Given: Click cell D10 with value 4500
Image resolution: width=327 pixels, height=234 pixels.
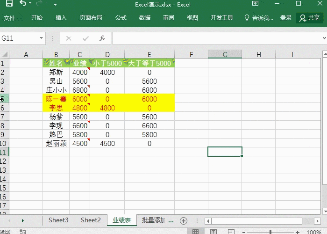Looking at the screenshot, I should coord(107,143).
